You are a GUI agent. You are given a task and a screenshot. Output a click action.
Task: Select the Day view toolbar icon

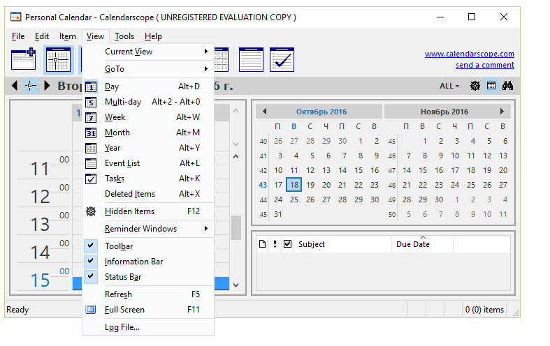(x=58, y=59)
